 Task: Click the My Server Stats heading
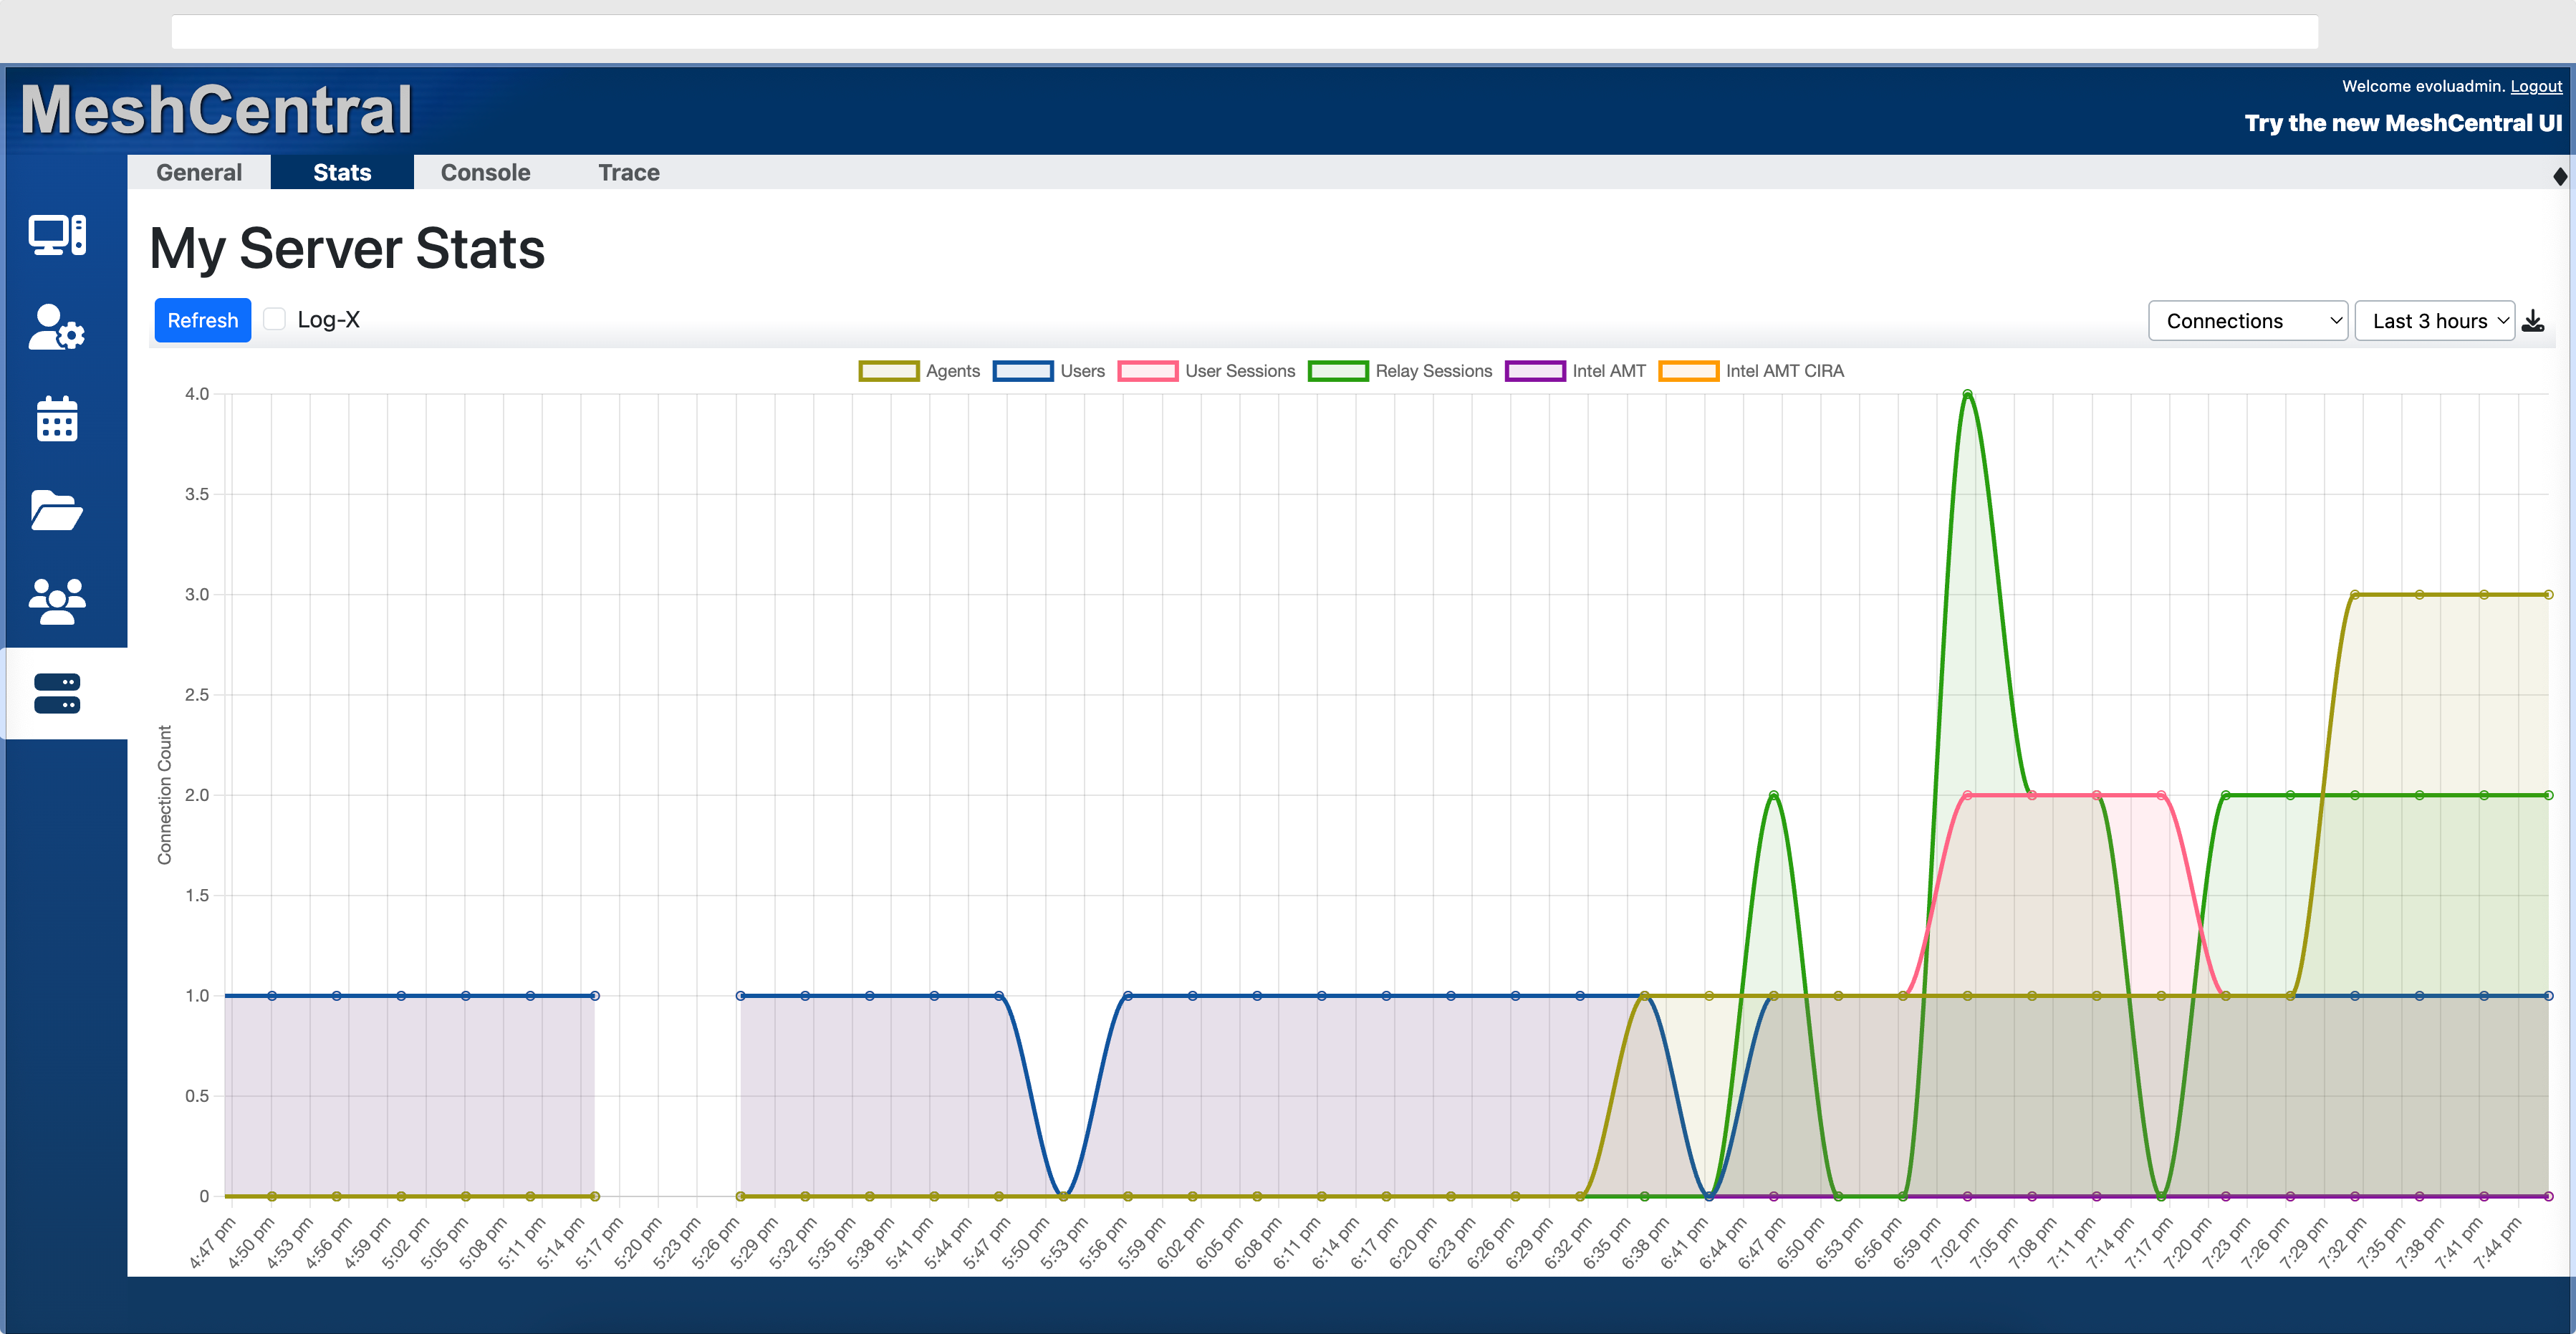(x=347, y=248)
